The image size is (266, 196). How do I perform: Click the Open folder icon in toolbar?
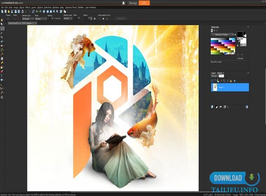9,11
